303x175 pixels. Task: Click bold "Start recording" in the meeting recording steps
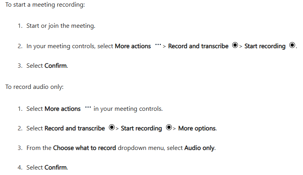point(265,46)
